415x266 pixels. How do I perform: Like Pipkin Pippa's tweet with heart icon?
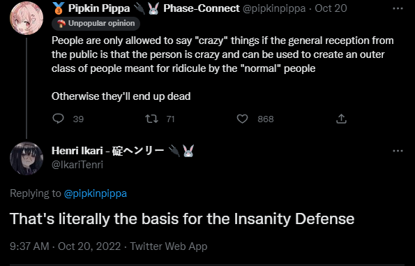pyautogui.click(x=242, y=119)
